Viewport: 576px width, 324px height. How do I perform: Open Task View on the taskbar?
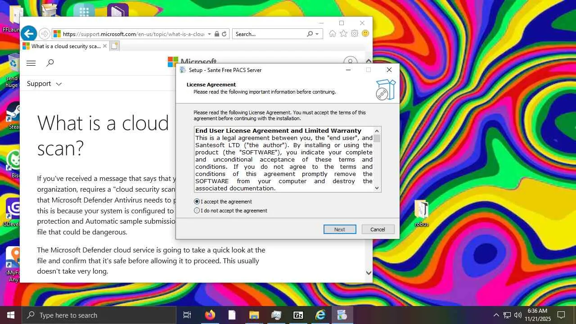coord(187,315)
